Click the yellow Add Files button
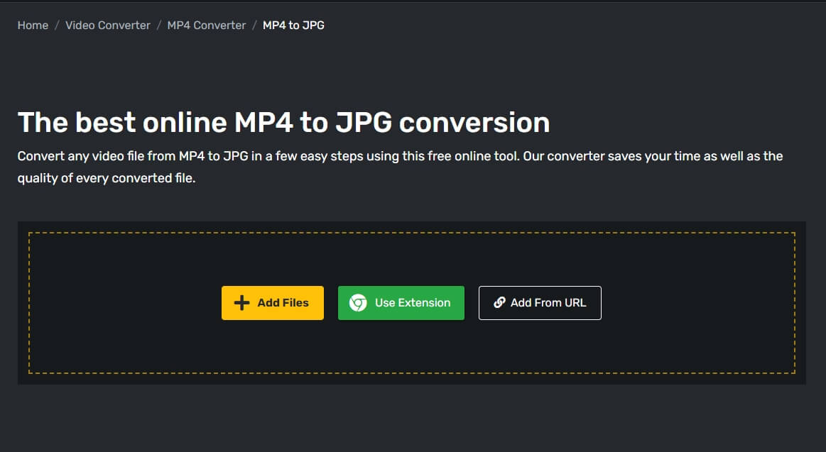 coord(272,302)
